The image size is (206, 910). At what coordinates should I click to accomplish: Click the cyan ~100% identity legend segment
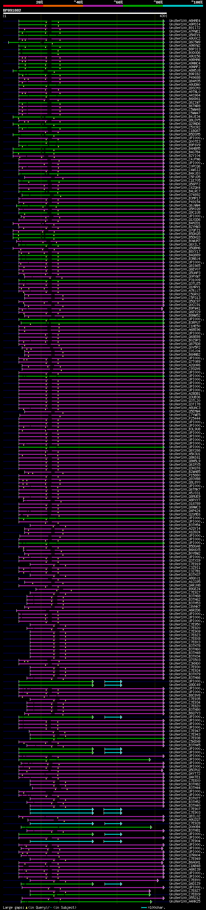tap(183, 6)
